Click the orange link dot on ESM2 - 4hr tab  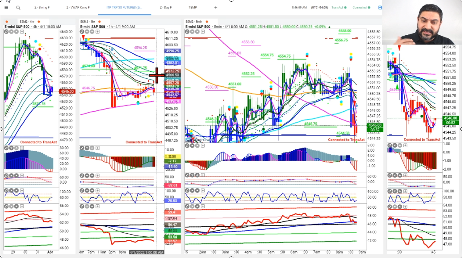tap(39, 22)
